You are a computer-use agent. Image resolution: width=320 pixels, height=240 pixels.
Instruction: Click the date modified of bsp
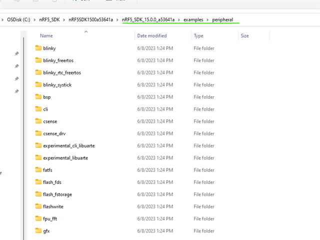[x=155, y=97]
